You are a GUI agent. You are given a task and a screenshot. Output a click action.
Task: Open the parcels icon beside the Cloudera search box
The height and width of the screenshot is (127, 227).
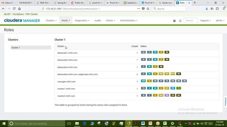click(180, 20)
